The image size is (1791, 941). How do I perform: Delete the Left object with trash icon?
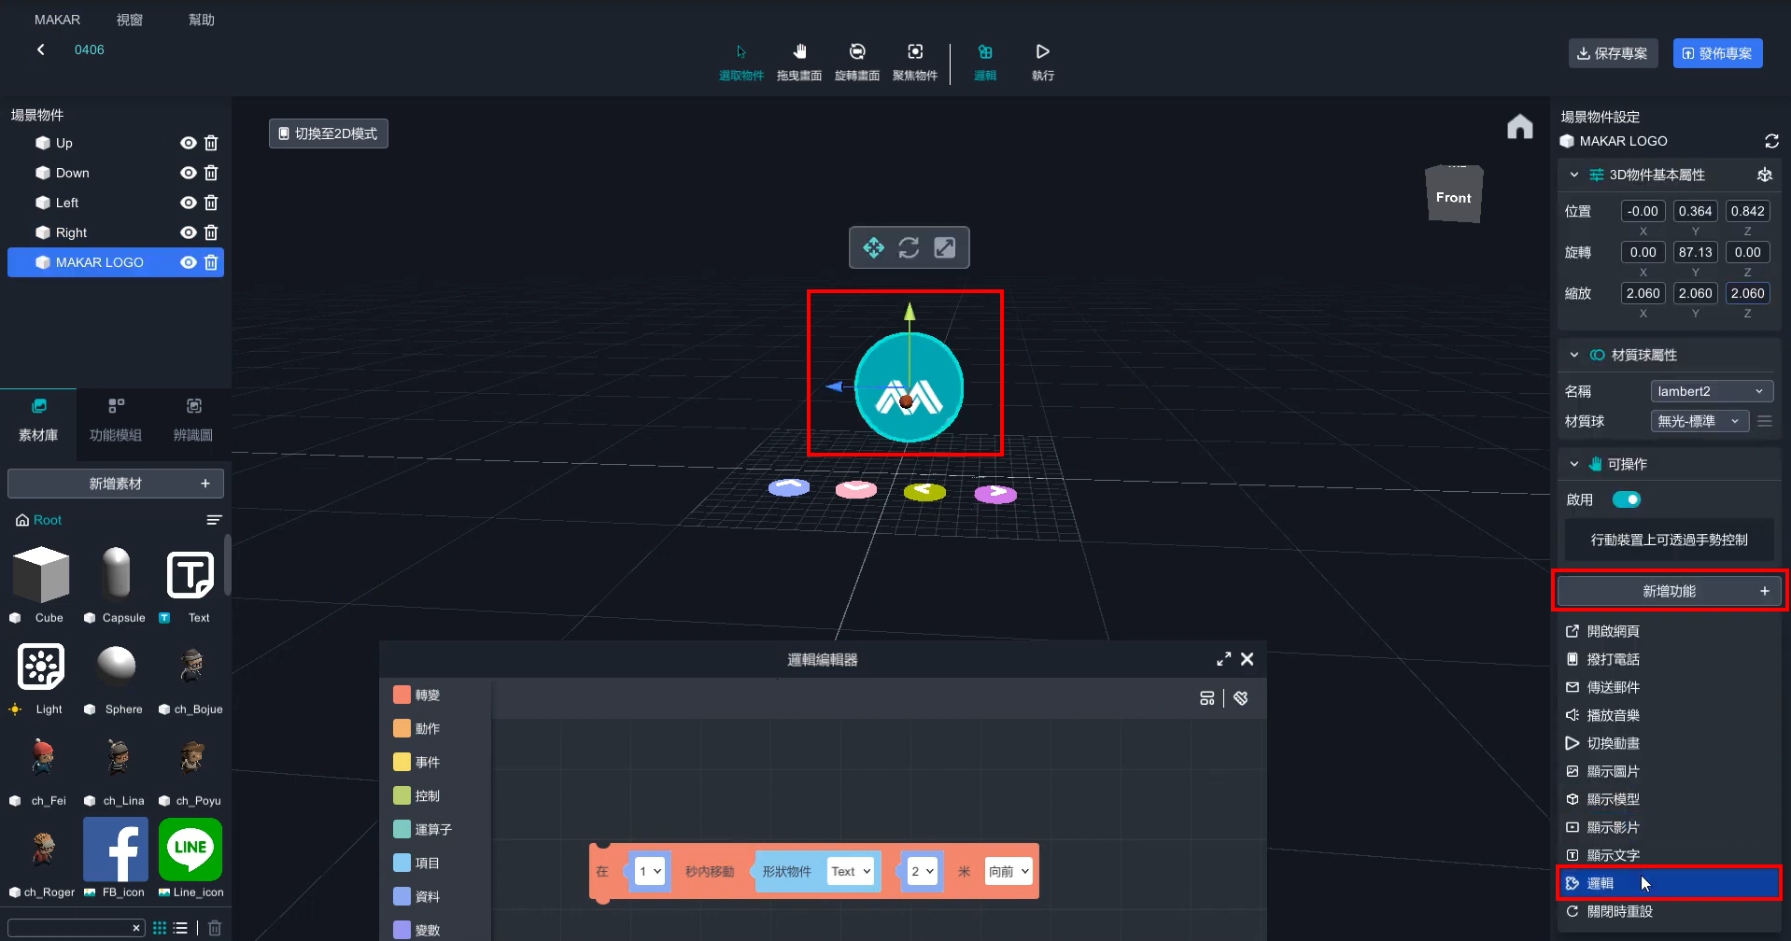(211, 203)
